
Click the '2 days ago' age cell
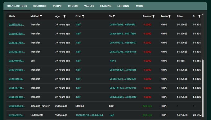(x=61, y=106)
